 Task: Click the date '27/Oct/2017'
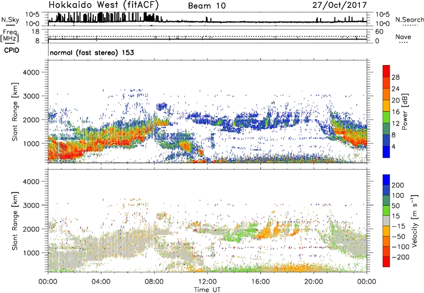point(340,5)
